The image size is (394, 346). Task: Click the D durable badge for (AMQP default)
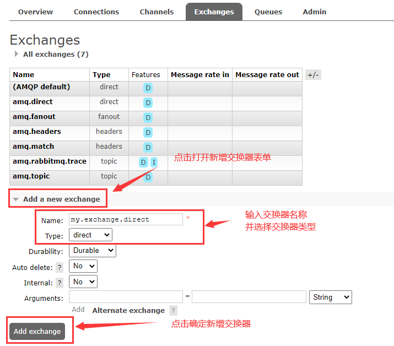coord(148,88)
